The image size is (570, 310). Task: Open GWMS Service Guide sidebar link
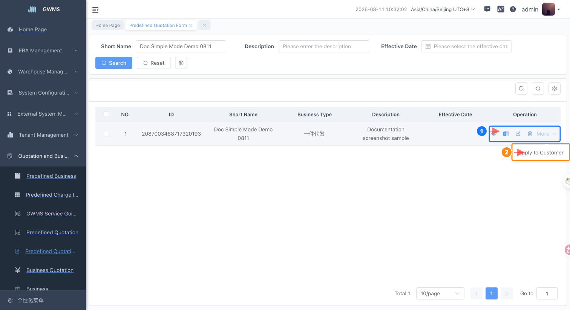click(51, 214)
